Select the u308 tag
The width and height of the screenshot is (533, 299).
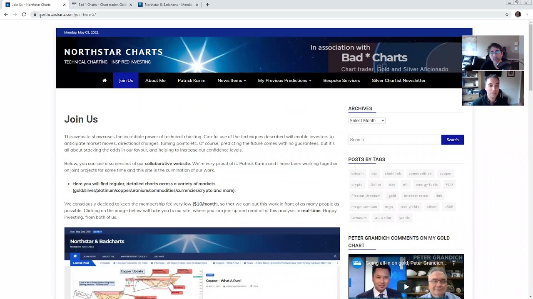[448, 207]
